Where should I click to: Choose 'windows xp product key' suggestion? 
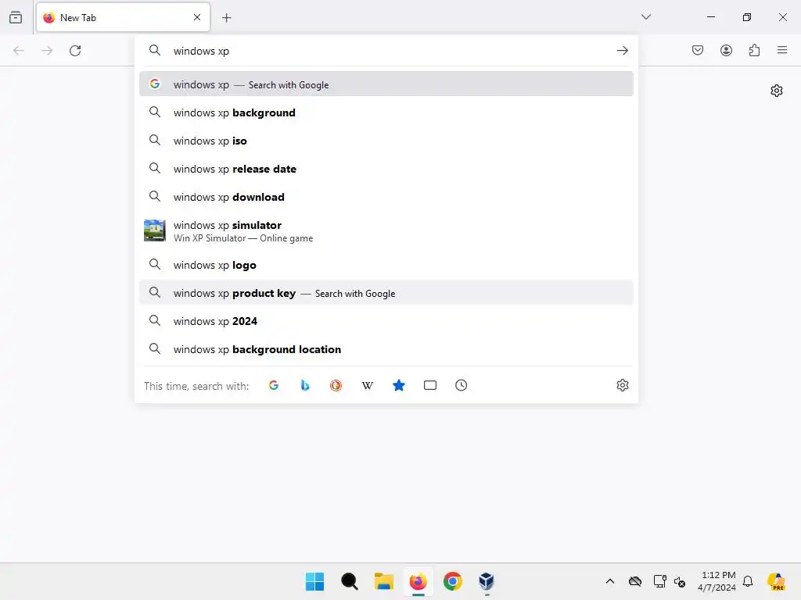pyautogui.click(x=386, y=293)
